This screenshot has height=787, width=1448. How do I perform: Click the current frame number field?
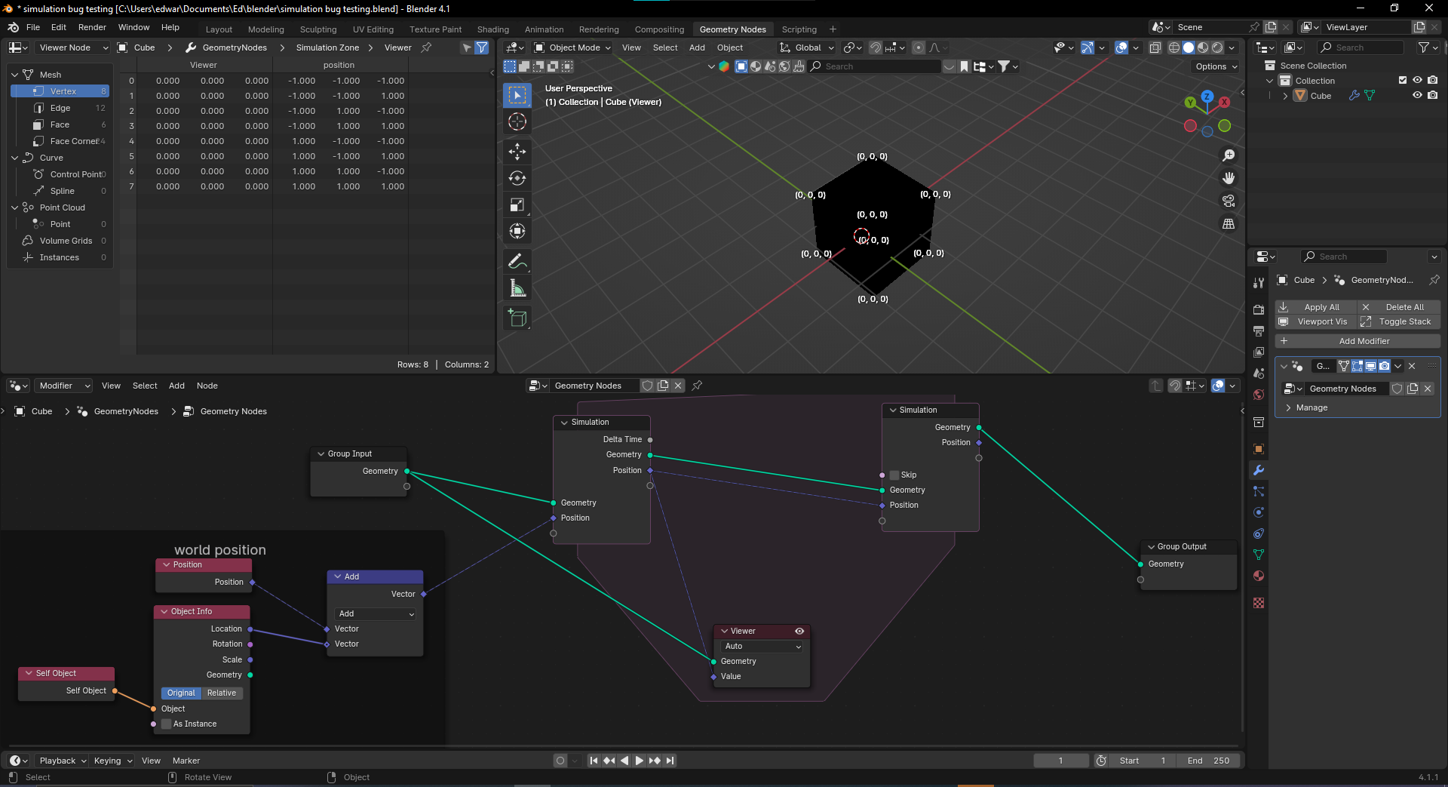pyautogui.click(x=1060, y=761)
